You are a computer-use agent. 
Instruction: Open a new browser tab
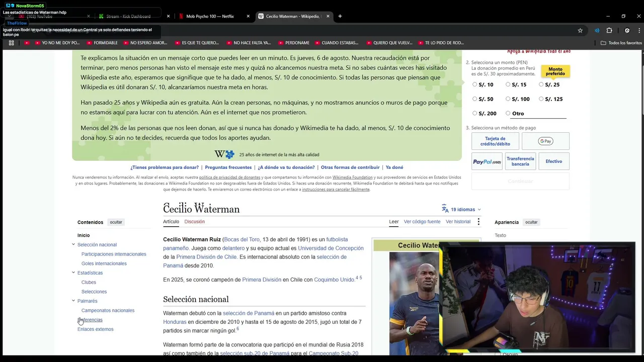(x=340, y=16)
